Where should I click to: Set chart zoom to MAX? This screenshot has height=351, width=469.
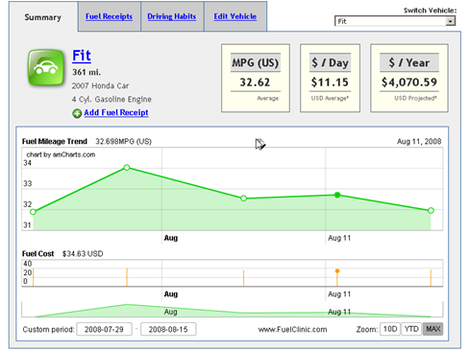click(x=432, y=329)
